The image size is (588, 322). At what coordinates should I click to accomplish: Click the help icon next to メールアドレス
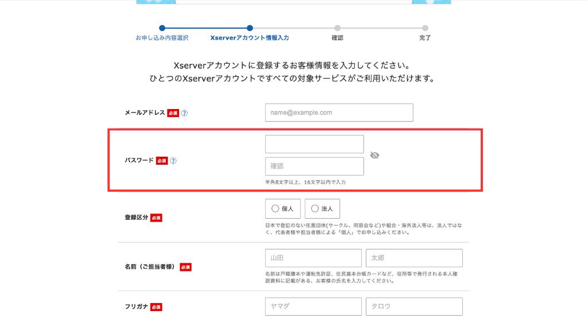point(184,113)
